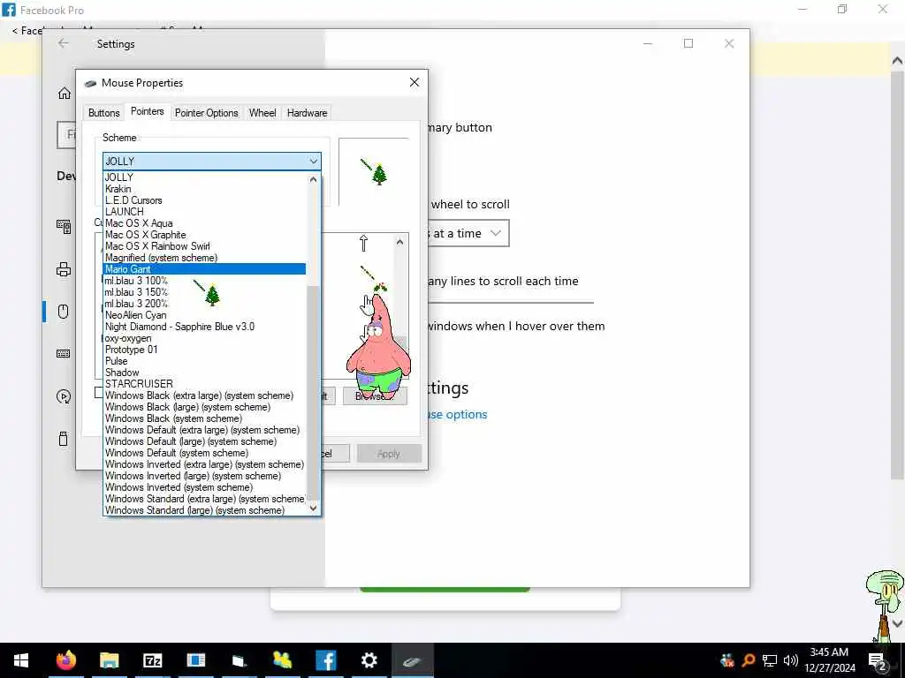905x678 pixels.
Task: Click the Browse button
Action: (x=375, y=396)
